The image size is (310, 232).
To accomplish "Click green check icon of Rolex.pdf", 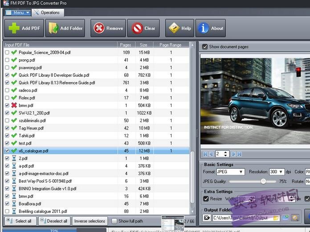I will 14,98.
